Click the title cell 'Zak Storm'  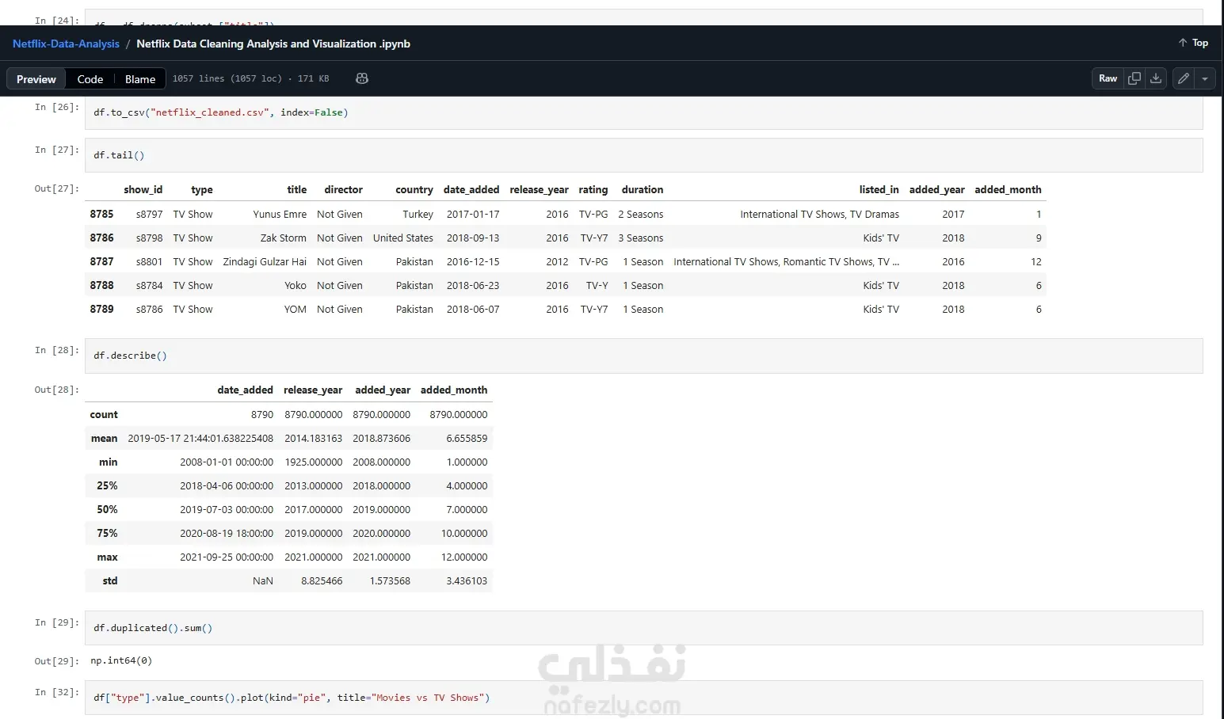[x=283, y=238]
